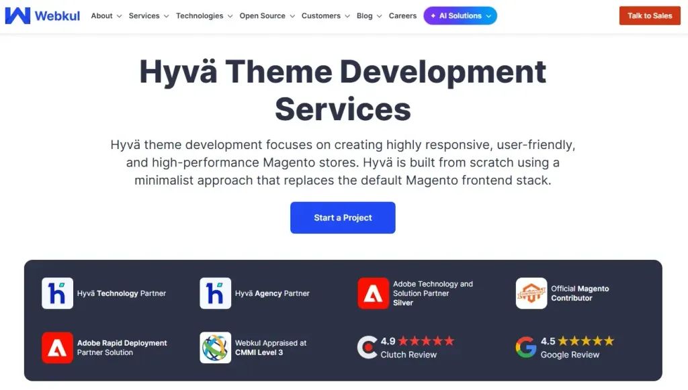Click the Hyvä Agency Partner badge icon

click(x=216, y=293)
